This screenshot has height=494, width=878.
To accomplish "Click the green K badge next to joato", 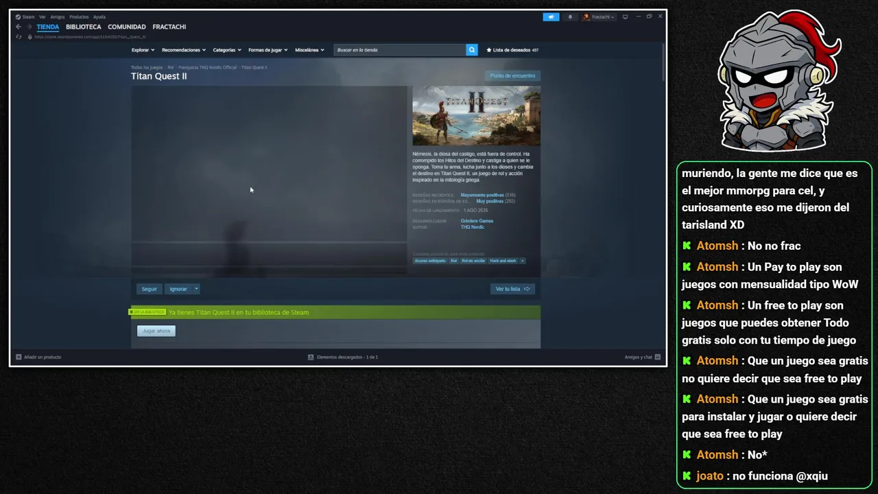I will click(687, 475).
